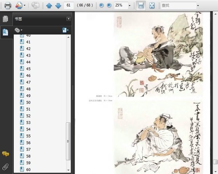Select bookmark 58

click(x=28, y=156)
